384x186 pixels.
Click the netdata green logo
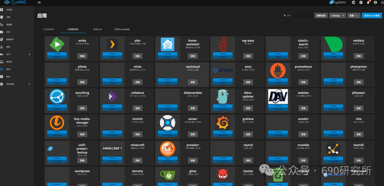pyautogui.click(x=333, y=44)
